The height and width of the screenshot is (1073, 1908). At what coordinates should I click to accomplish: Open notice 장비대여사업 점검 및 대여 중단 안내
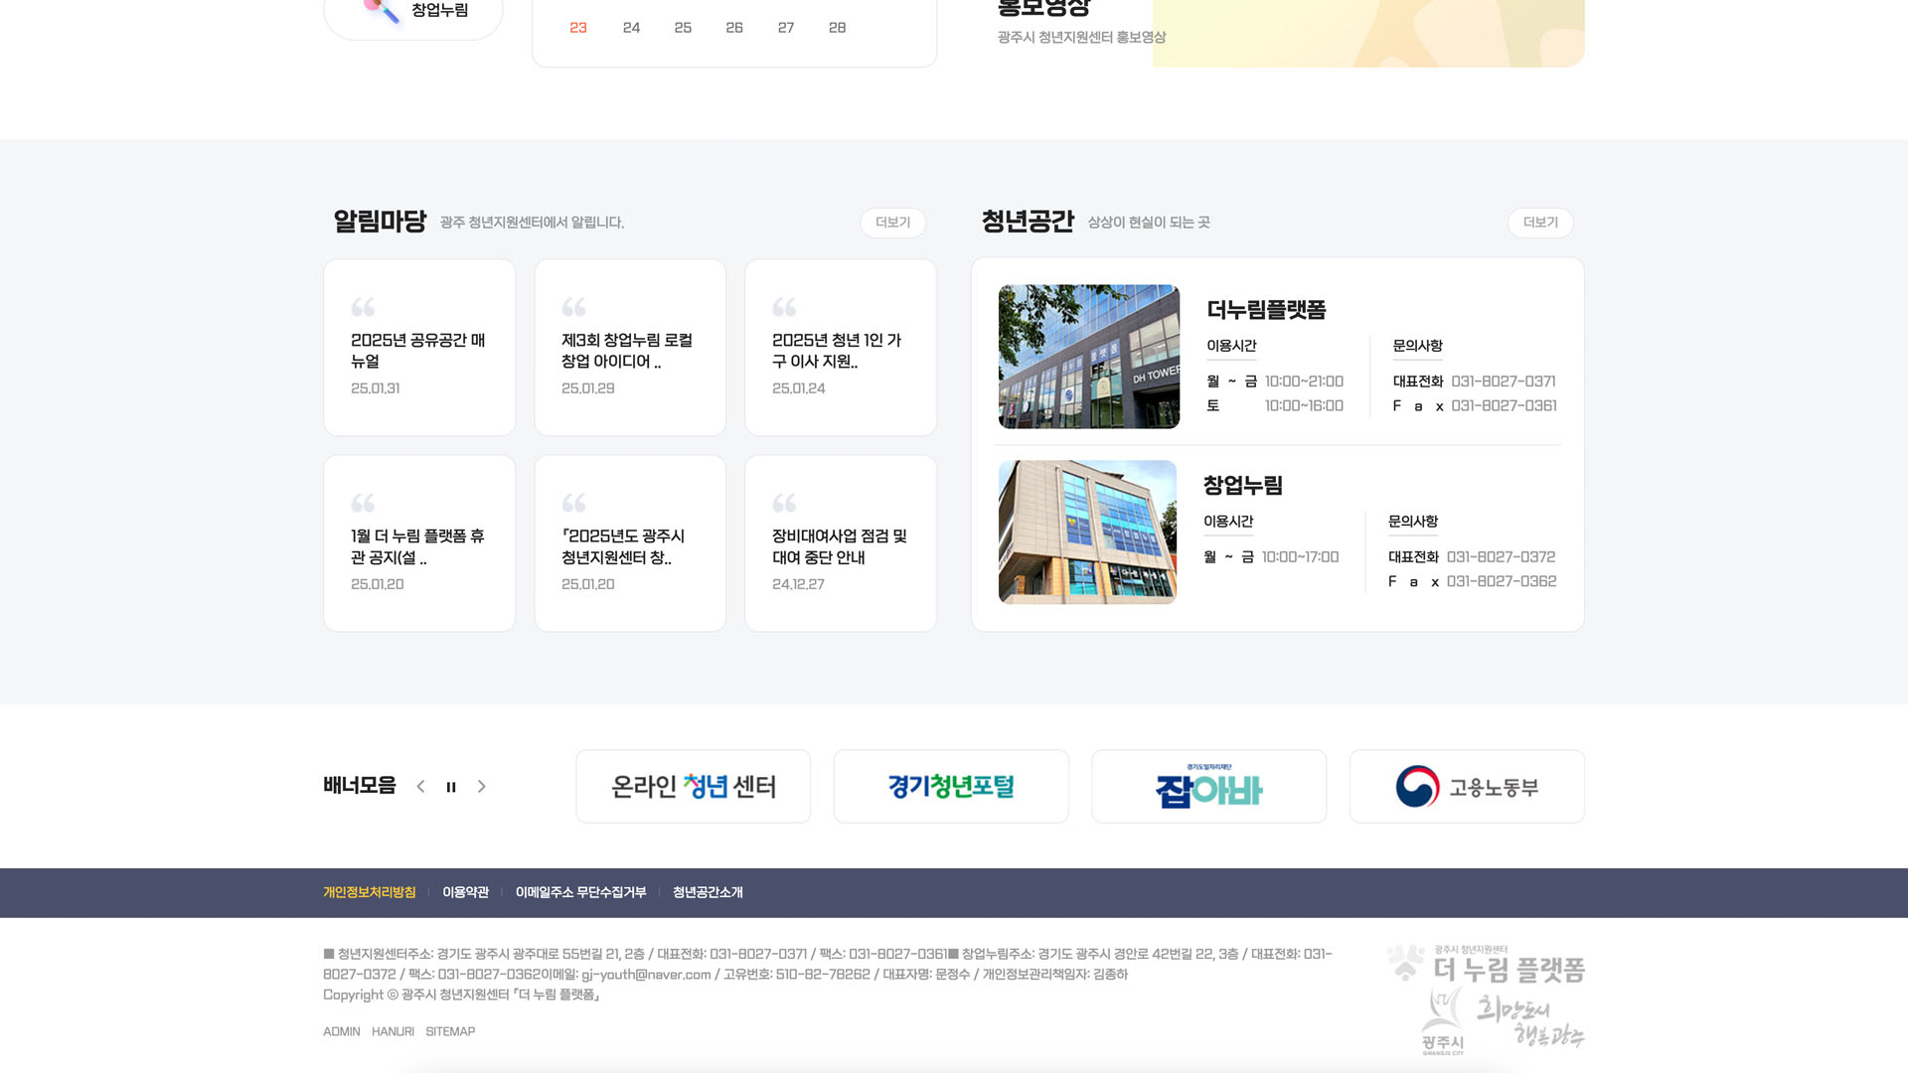[841, 543]
